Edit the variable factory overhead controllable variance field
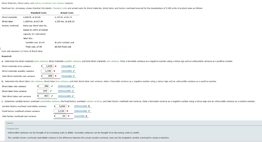Screen dimensions: 262x142 point(61,106)
